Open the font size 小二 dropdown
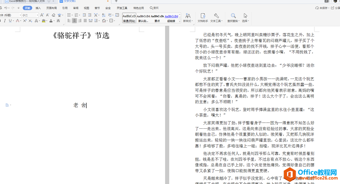340x184 pixels. pos(37,15)
